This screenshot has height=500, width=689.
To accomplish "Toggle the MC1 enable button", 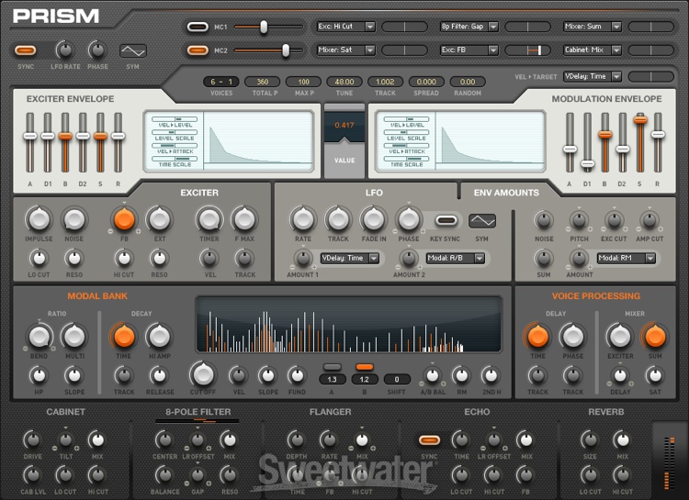I will pos(198,27).
